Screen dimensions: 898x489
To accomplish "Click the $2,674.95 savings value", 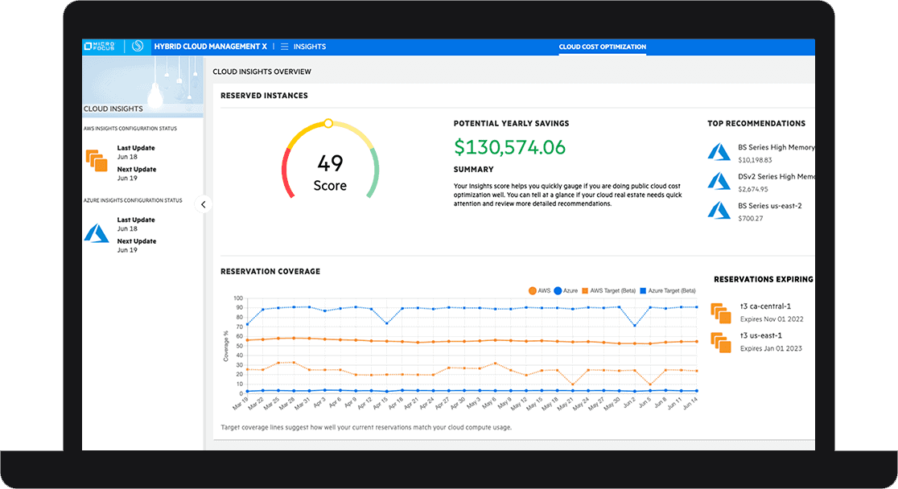I will (753, 190).
